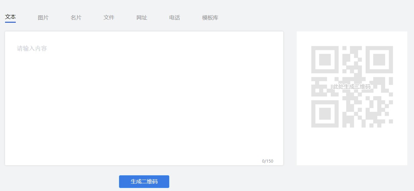This screenshot has height=191, width=414.
Task: Open the 电话 tab
Action: click(x=175, y=18)
